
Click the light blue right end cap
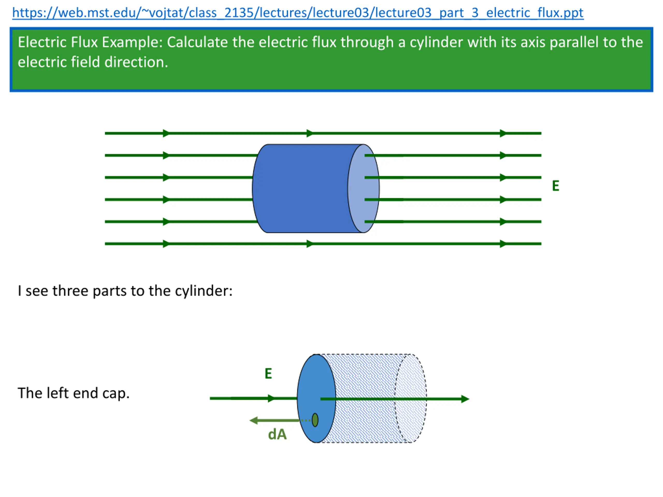tap(364, 188)
